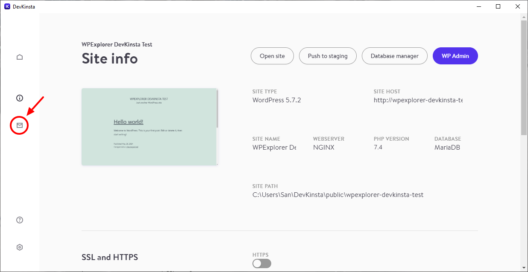Click the WordPress 5.7.2 site type value

click(x=277, y=100)
